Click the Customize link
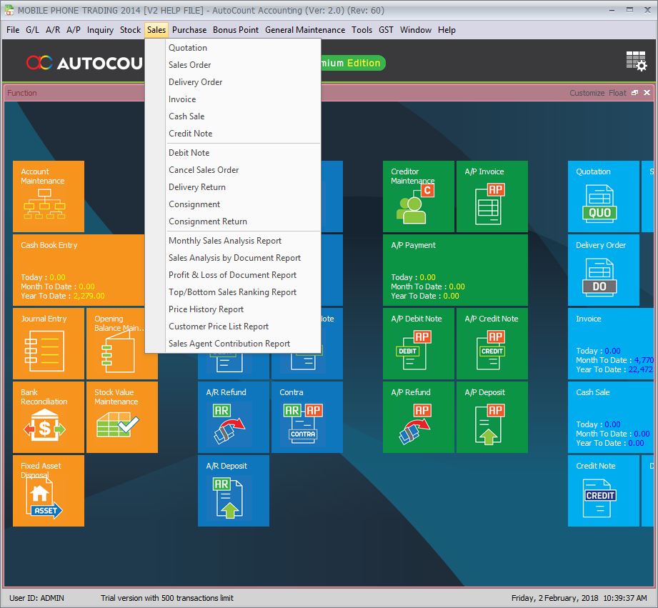This screenshot has height=608, width=658. 587,93
